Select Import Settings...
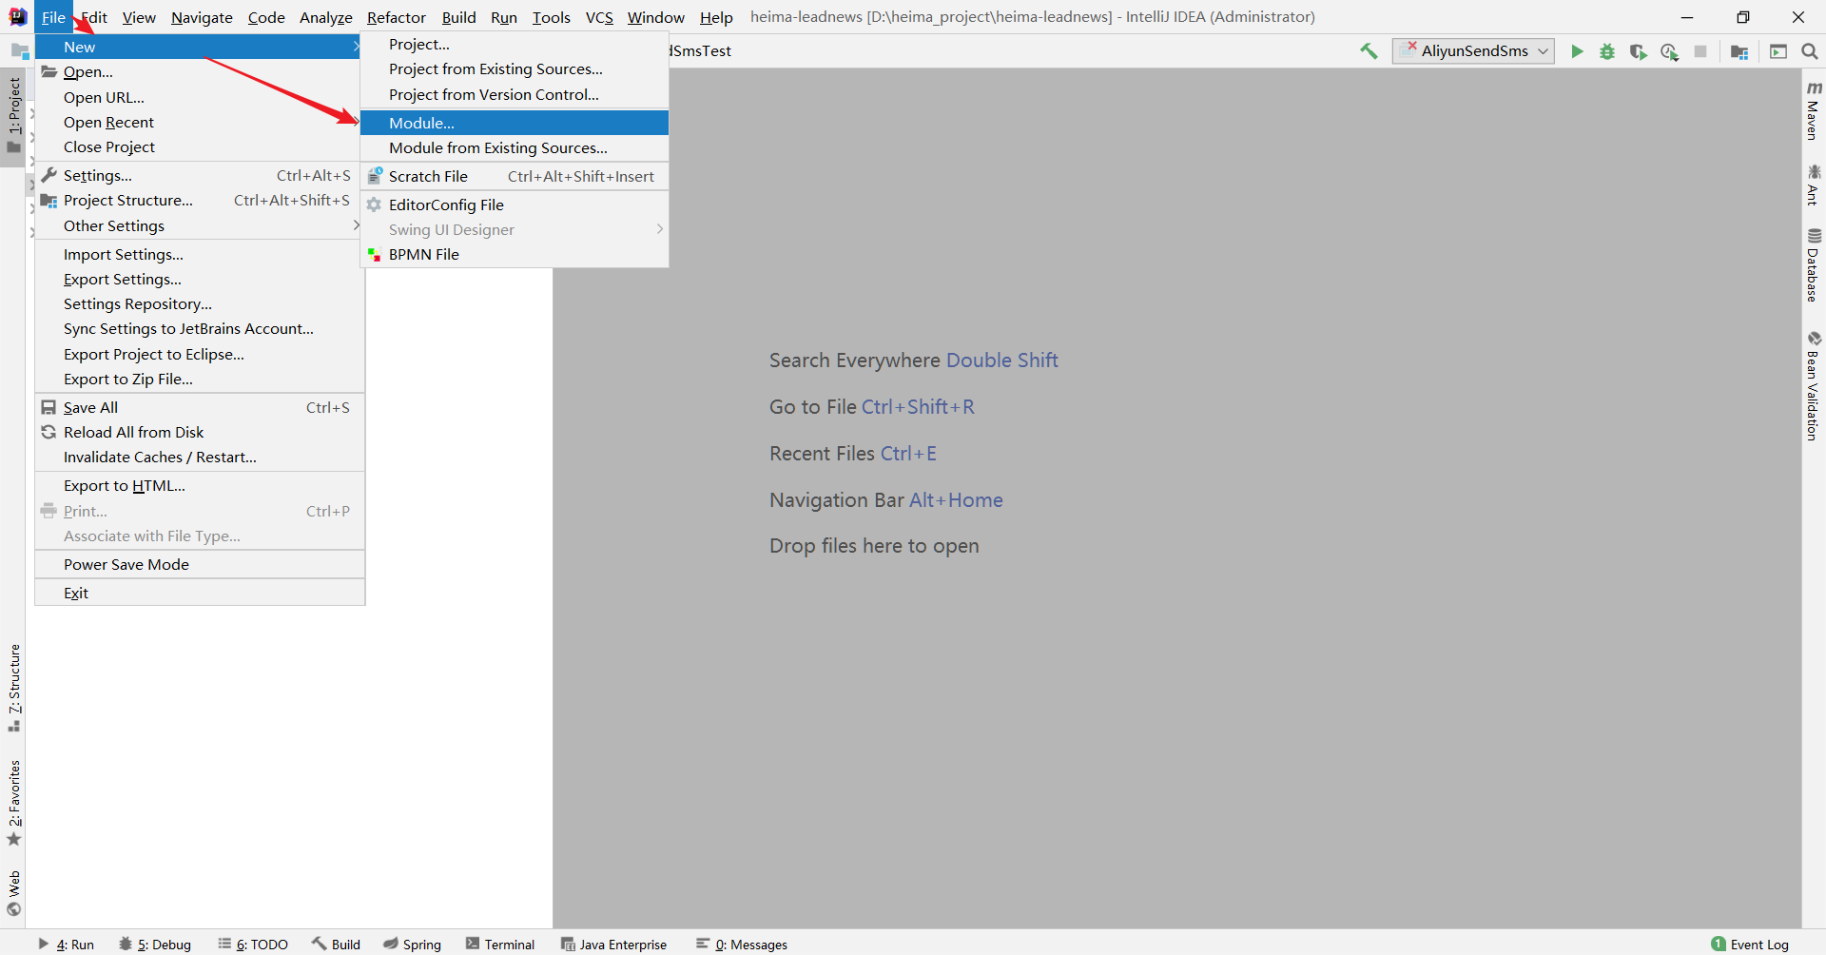The image size is (1826, 955). (x=198, y=254)
